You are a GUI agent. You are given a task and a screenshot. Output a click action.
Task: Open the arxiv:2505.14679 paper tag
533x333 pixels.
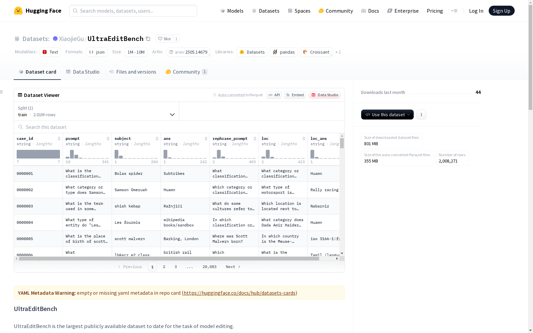pyautogui.click(x=188, y=52)
